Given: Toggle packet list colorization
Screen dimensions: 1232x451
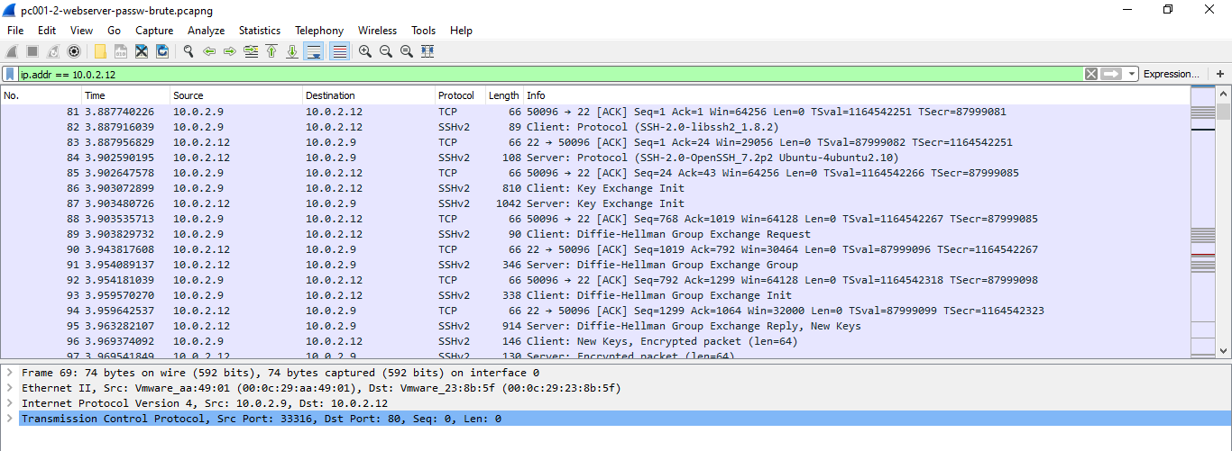Looking at the screenshot, I should pyautogui.click(x=339, y=51).
